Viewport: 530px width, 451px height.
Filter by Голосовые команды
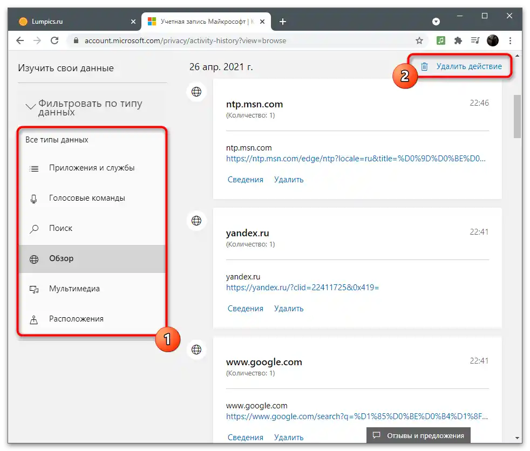92,199
